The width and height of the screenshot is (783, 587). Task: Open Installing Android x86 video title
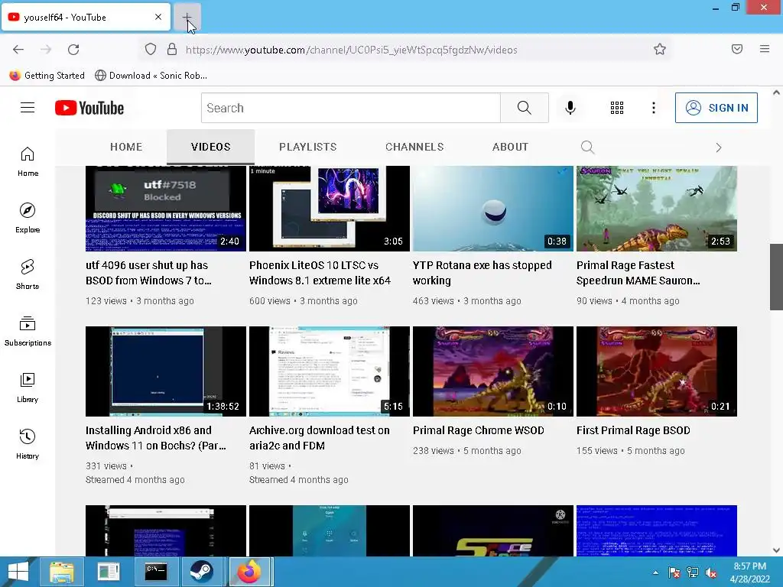pos(156,438)
